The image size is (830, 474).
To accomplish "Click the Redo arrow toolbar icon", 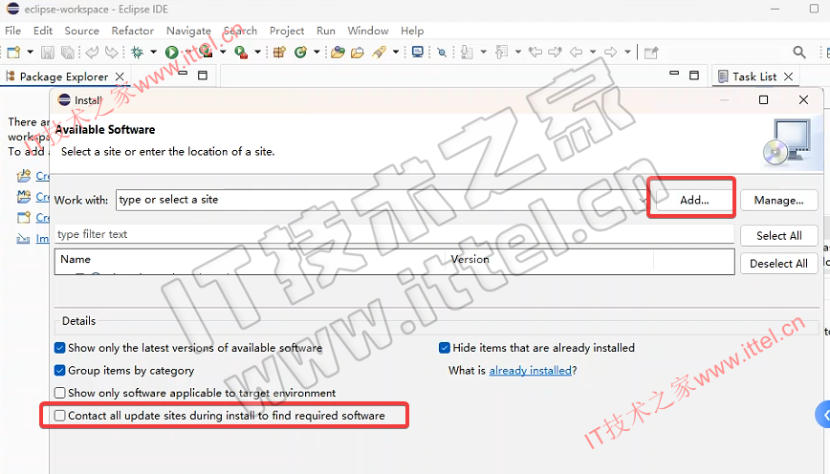I will 112,52.
